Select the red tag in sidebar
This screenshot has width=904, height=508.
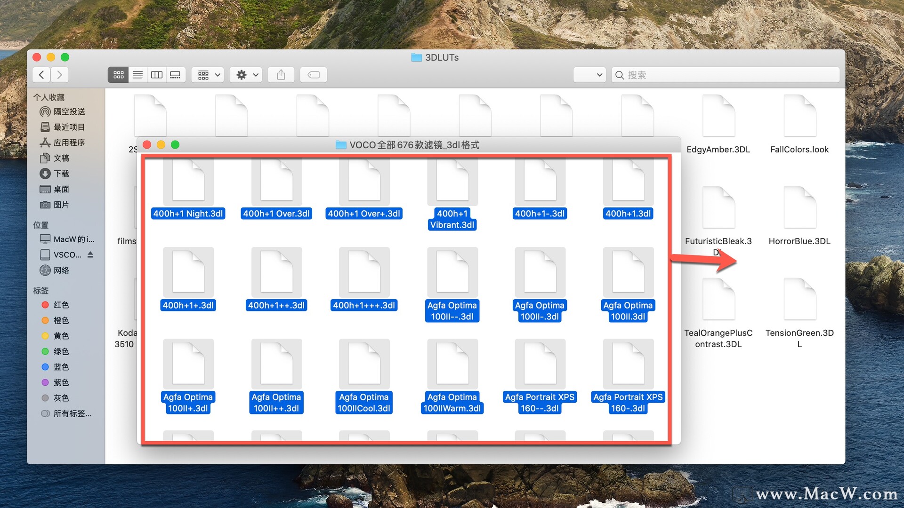[61, 305]
